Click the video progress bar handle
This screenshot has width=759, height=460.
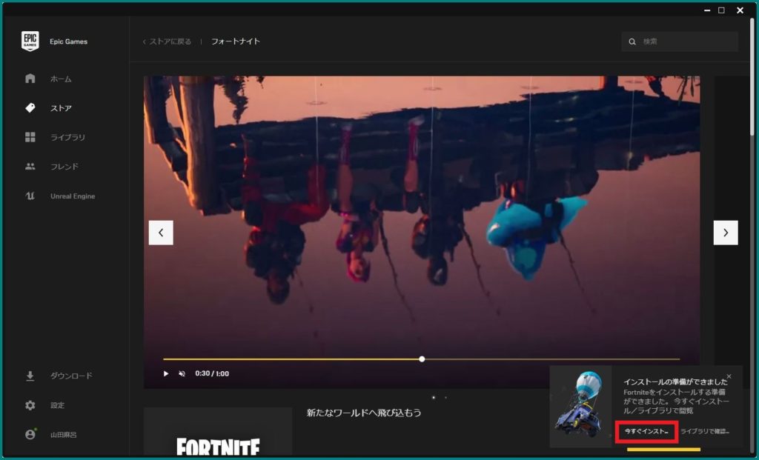422,359
